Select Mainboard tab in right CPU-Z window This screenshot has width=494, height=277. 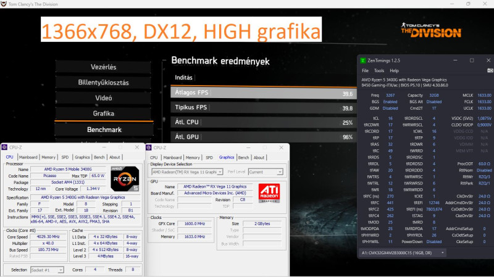[x=172, y=157]
